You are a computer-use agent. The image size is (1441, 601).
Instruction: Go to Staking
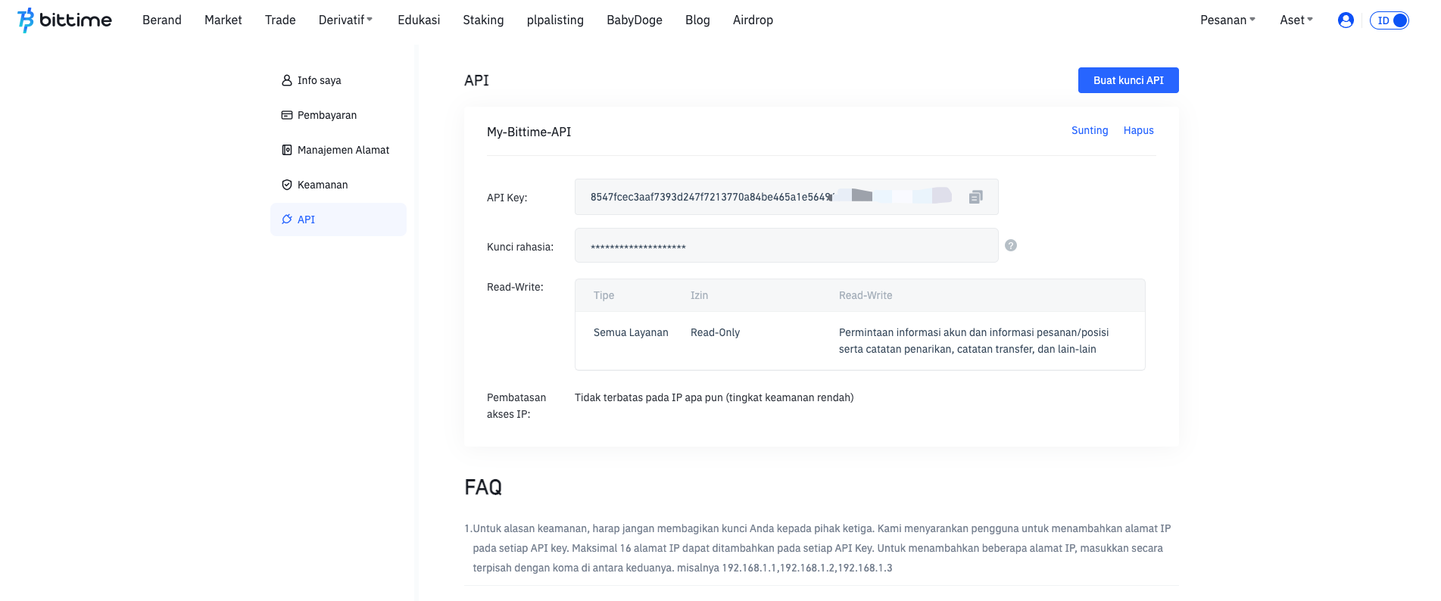(483, 20)
